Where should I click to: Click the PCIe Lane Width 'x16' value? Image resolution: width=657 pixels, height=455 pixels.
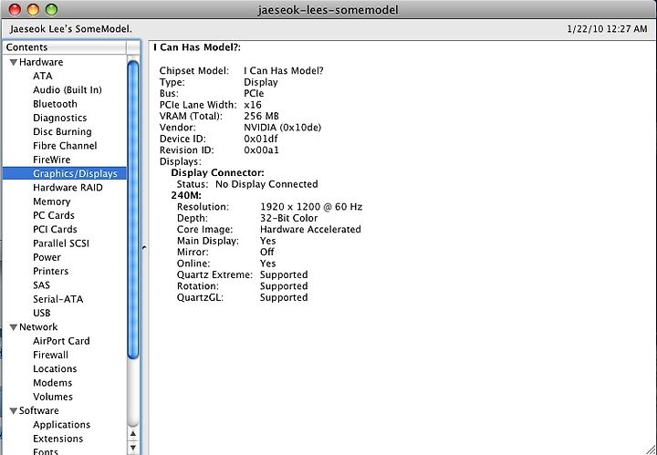[x=253, y=105]
